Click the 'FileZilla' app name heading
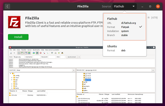 (x=32, y=18)
